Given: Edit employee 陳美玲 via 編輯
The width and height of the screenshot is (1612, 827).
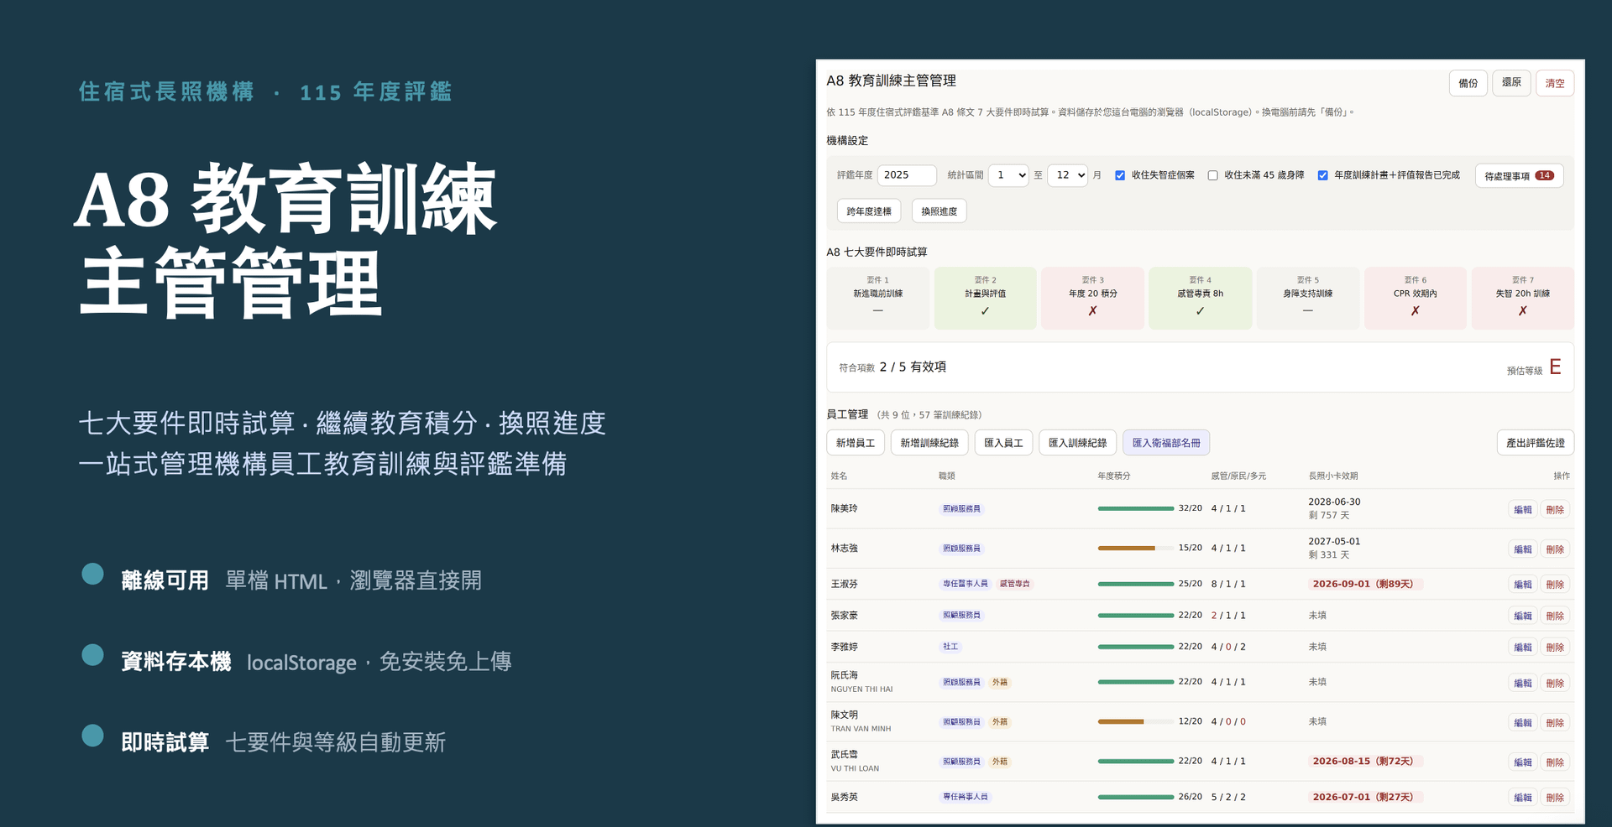Looking at the screenshot, I should point(1522,510).
